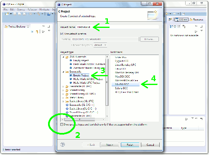Click the Finish button
Screen dimensions: 209x155
pyautogui.click(x=130, y=145)
